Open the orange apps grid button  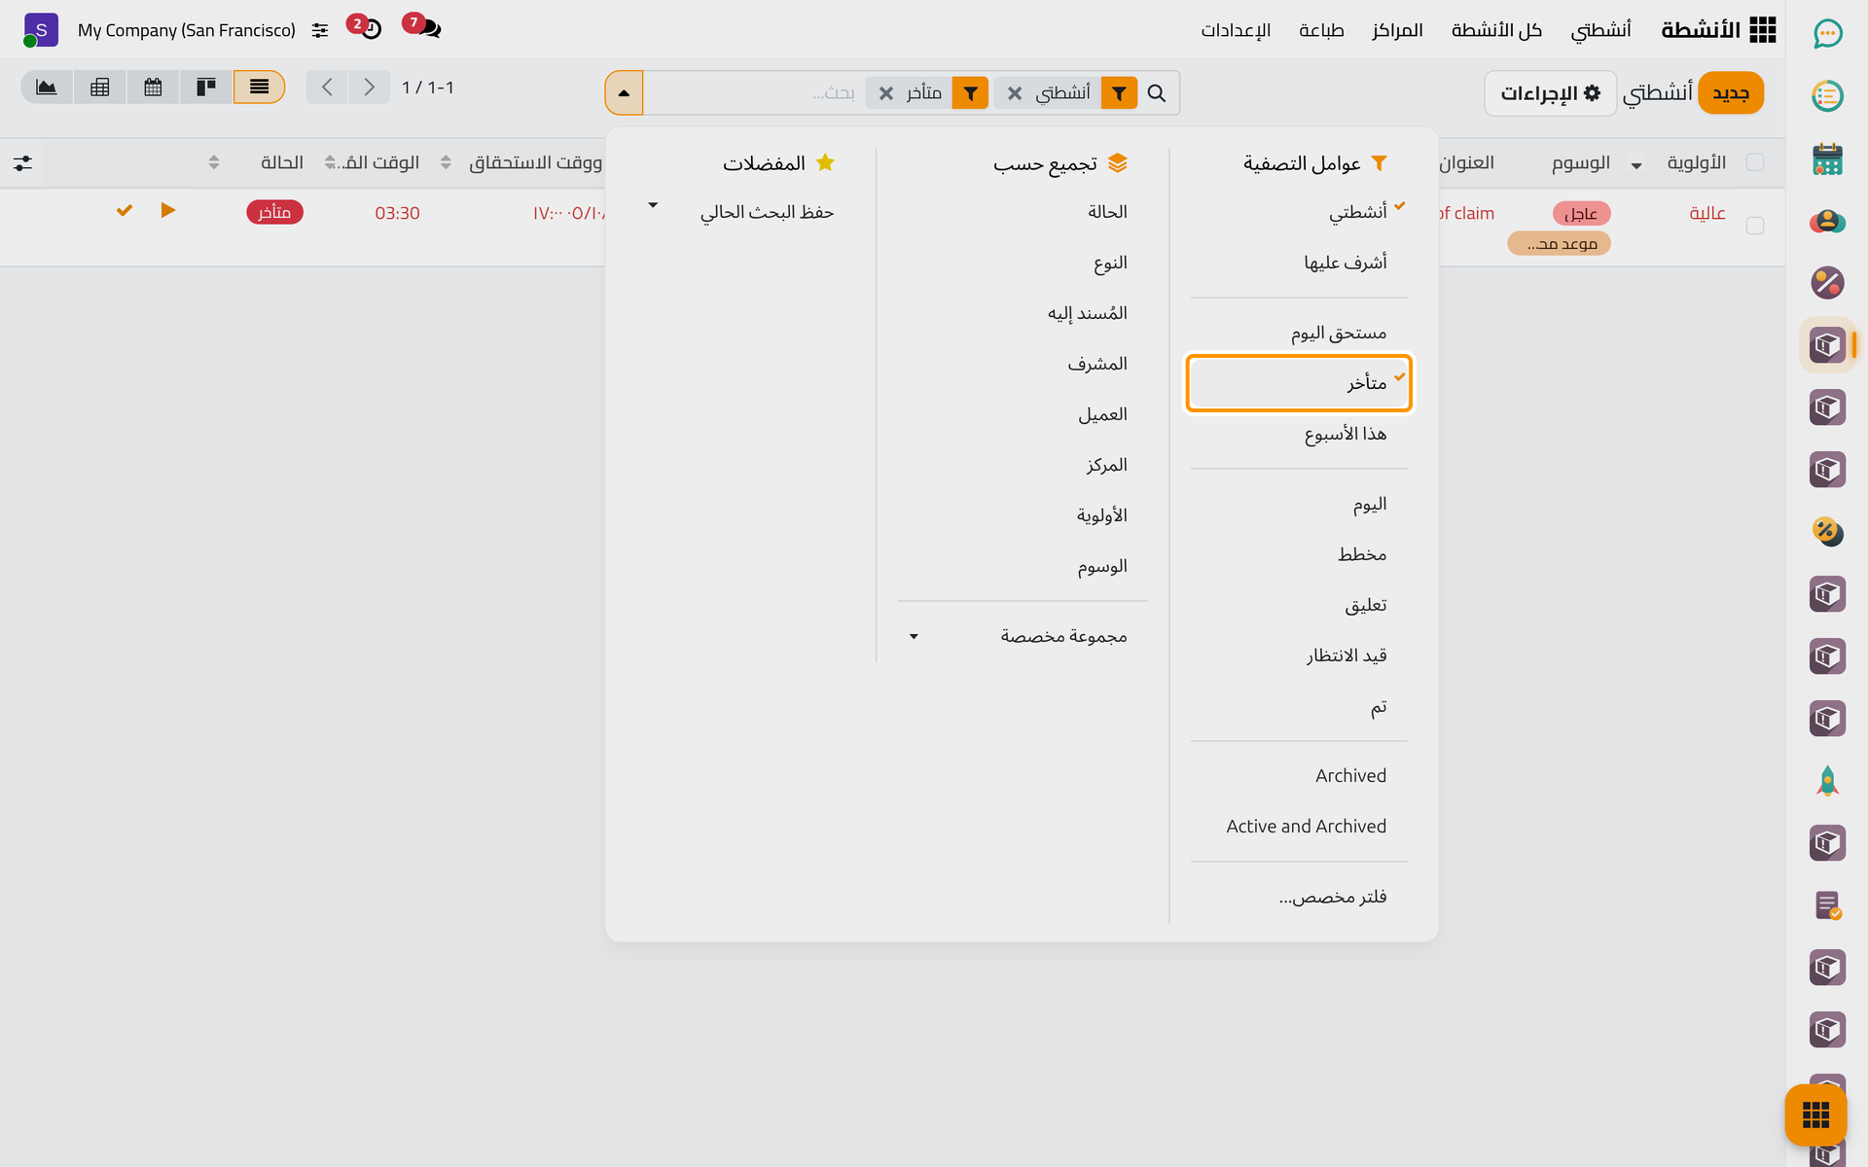click(x=1815, y=1114)
